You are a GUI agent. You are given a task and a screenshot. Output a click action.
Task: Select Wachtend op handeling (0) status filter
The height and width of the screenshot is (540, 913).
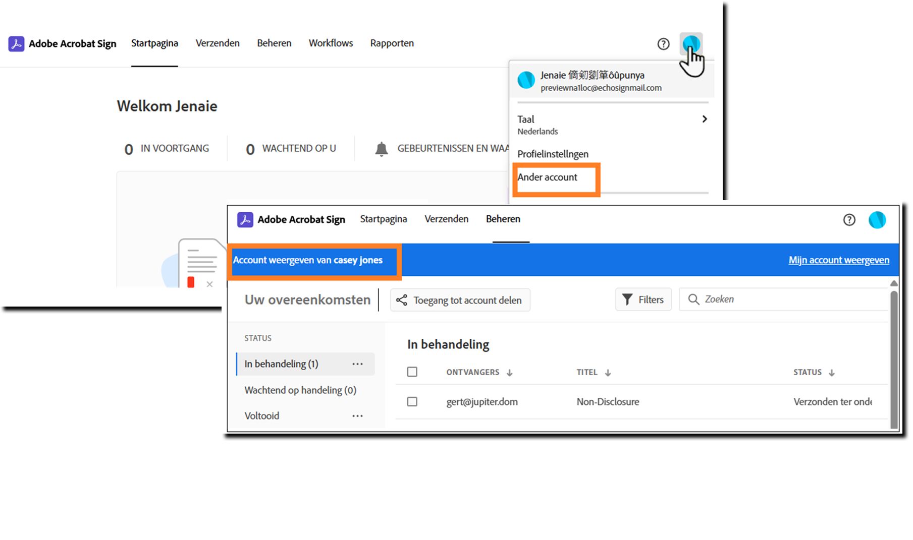pos(300,390)
